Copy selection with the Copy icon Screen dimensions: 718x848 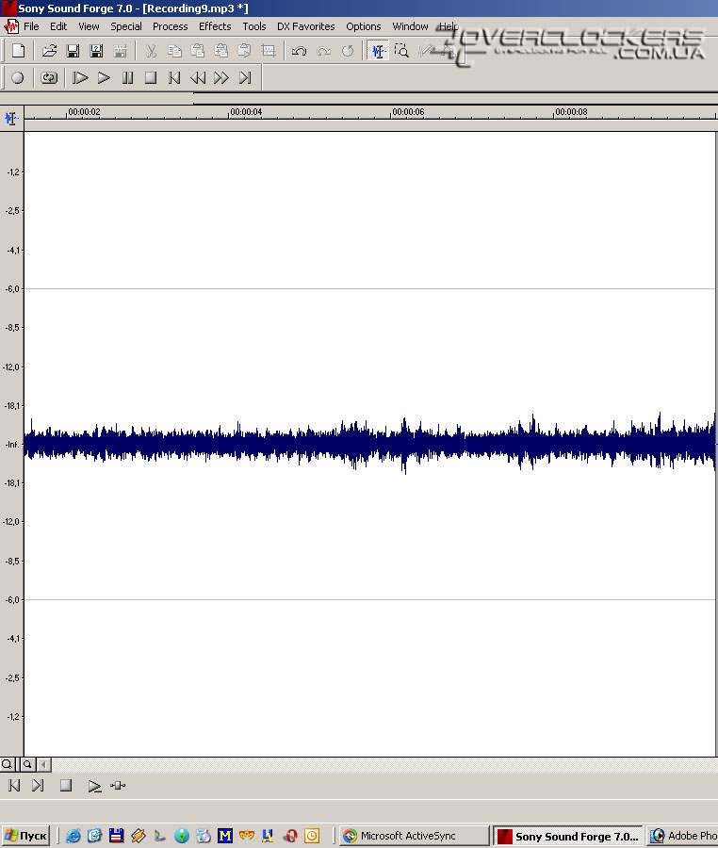pyautogui.click(x=174, y=52)
